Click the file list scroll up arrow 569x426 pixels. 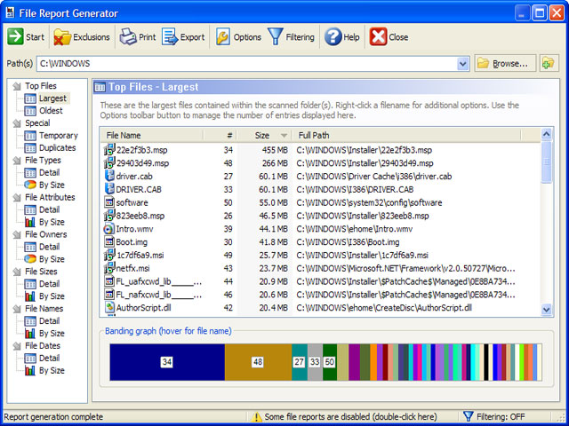546,134
